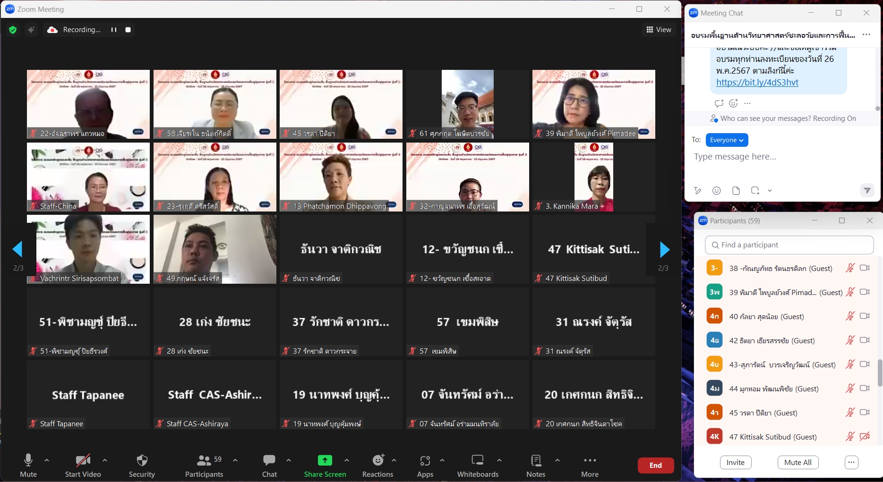883x482 pixels.
Task: Open the AI Companion sparkle icon
Action: pyautogui.click(x=31, y=30)
